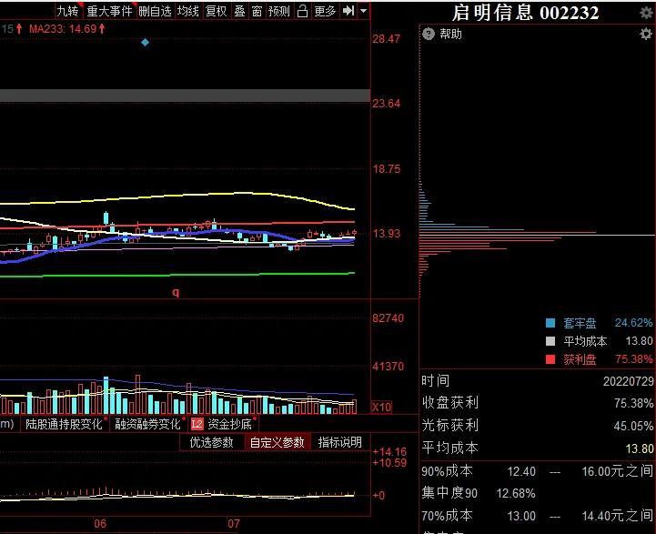Click the 41370 volume axis label

388,367
